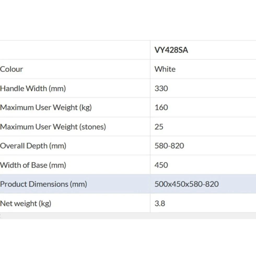Click the 3.8 net weight value
The height and width of the screenshot is (256, 256).
point(160,203)
